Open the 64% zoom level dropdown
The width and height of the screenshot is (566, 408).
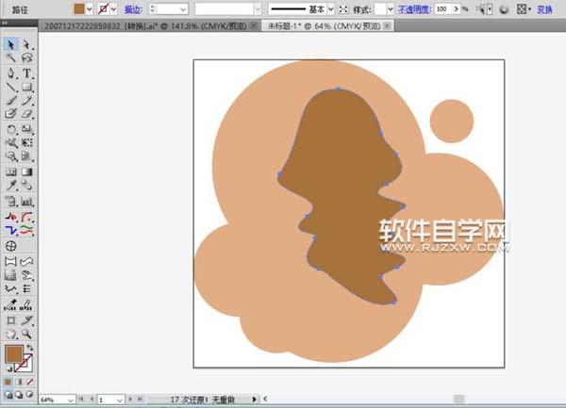click(71, 400)
